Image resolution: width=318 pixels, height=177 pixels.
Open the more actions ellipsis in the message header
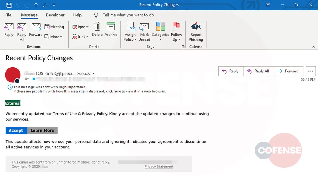[x=311, y=71]
